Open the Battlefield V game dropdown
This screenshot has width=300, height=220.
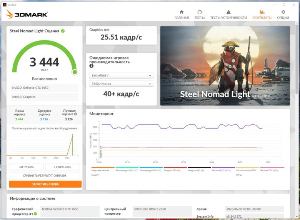tap(121, 75)
